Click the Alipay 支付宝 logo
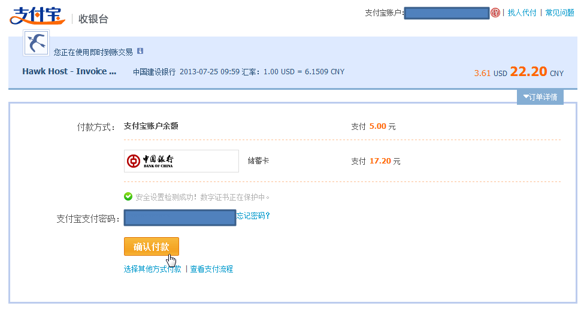This screenshot has width=587, height=315. pyautogui.click(x=37, y=16)
